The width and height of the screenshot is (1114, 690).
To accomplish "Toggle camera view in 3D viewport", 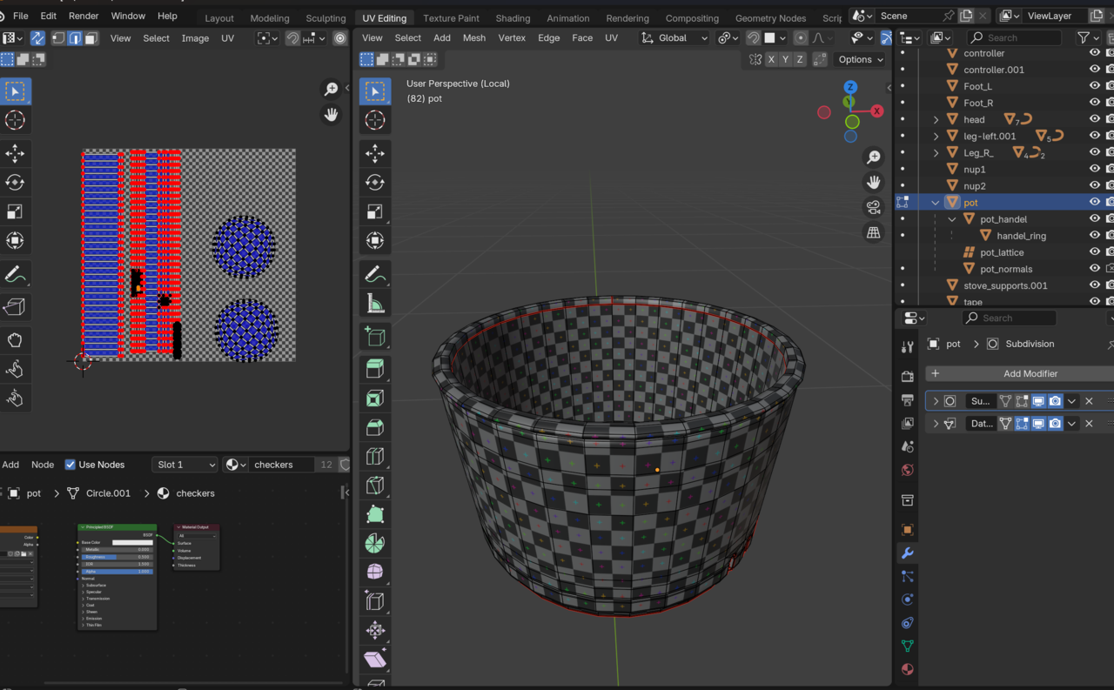I will pos(874,207).
